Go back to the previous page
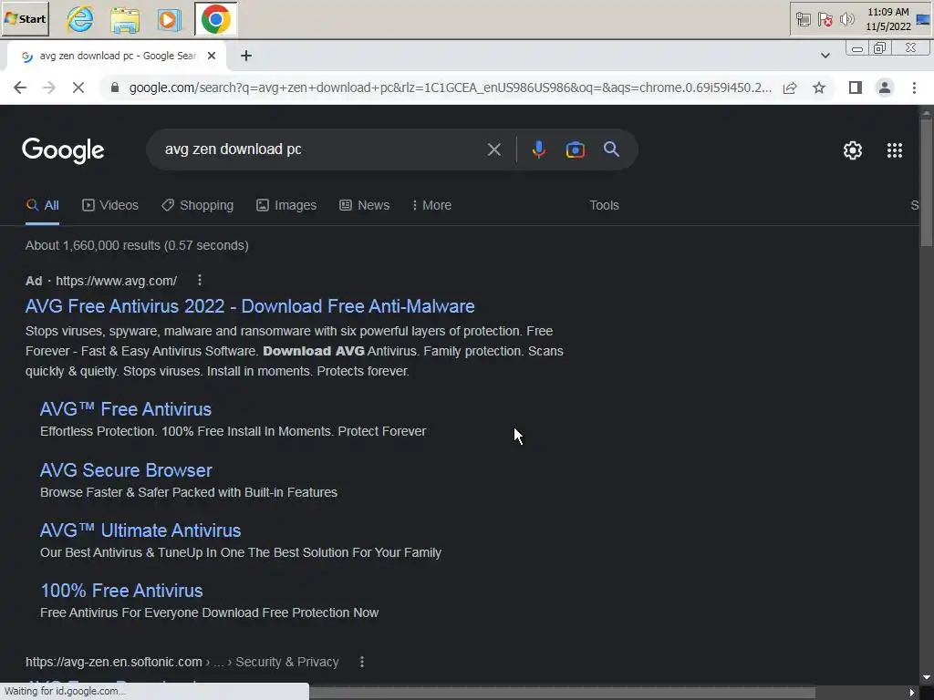 pos(20,87)
